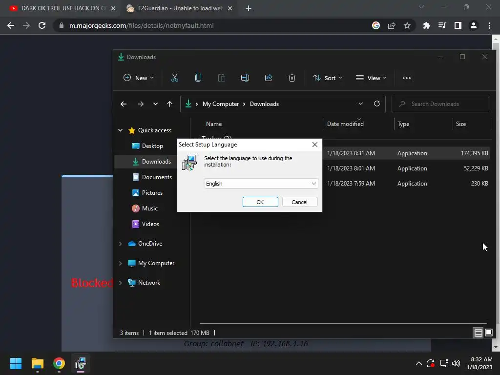Viewport: 500px width, 375px height.
Task: Click the Delete trash icon in Explorer toolbar
Action: [x=292, y=78]
